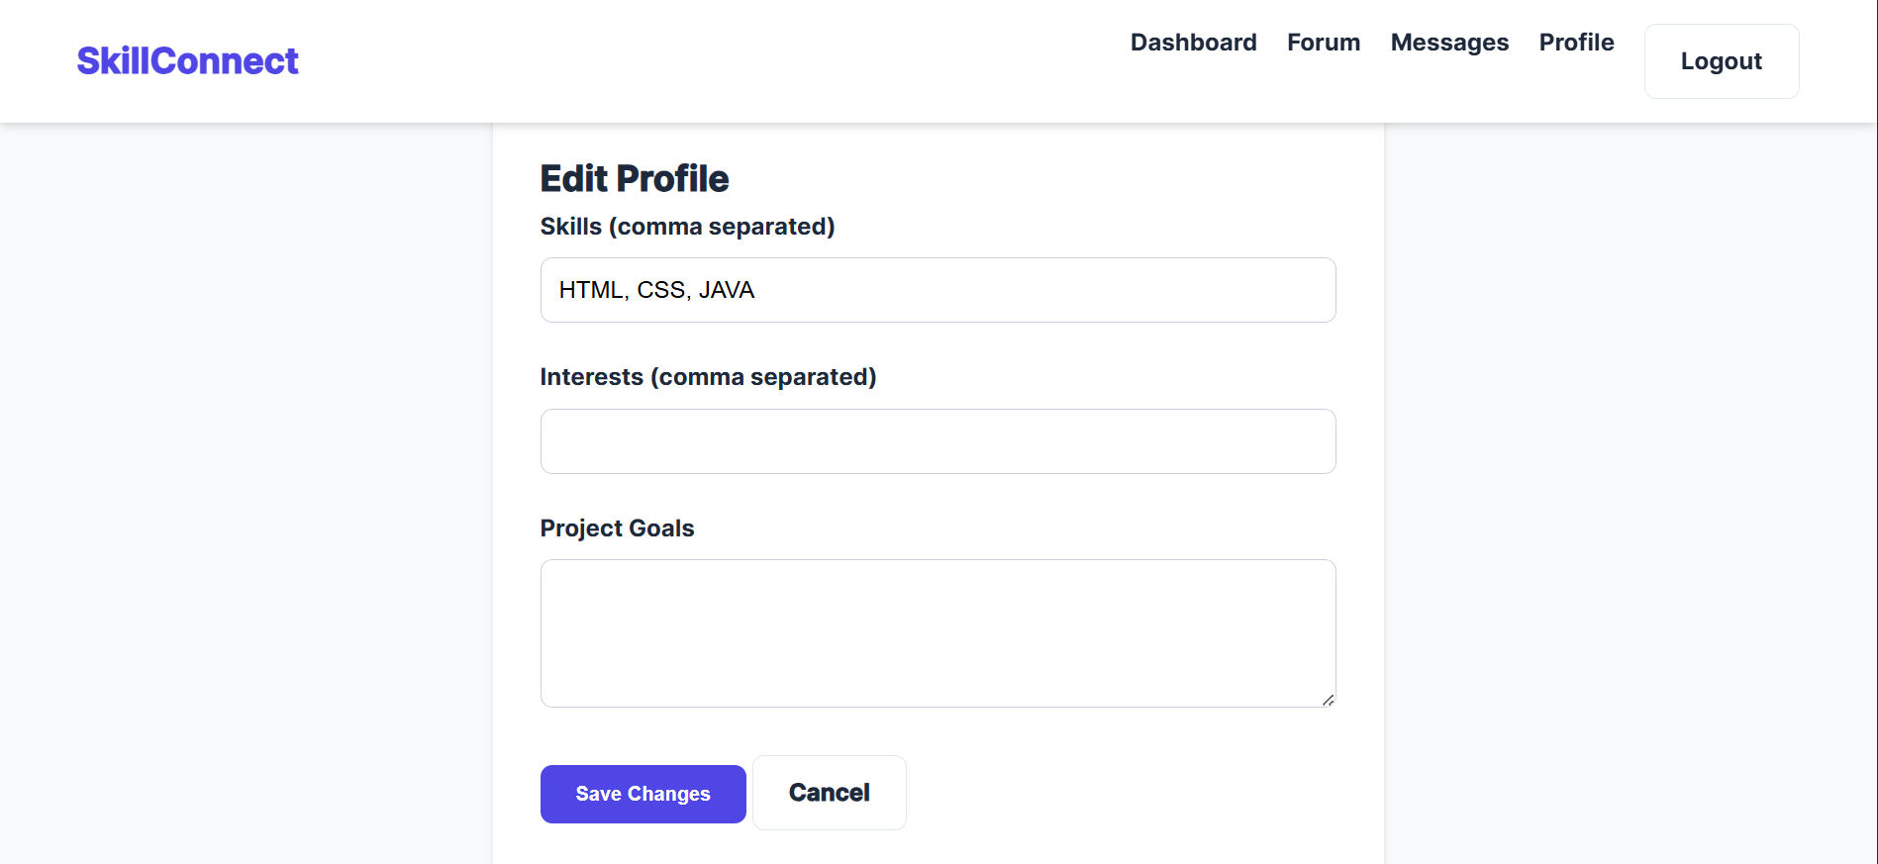Screen dimensions: 1878x864
Task: Click the Project Goals label
Action: coord(617,528)
